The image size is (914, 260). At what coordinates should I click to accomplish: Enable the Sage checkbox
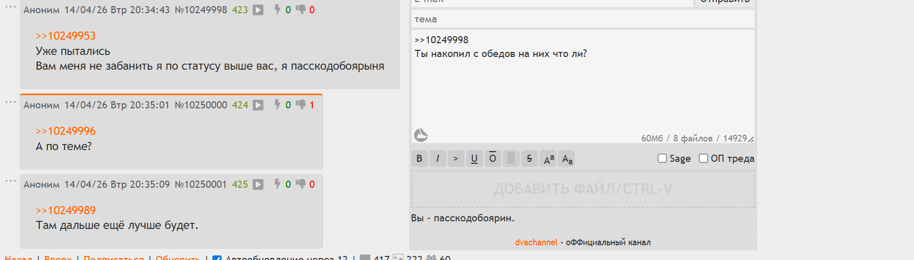pos(662,158)
